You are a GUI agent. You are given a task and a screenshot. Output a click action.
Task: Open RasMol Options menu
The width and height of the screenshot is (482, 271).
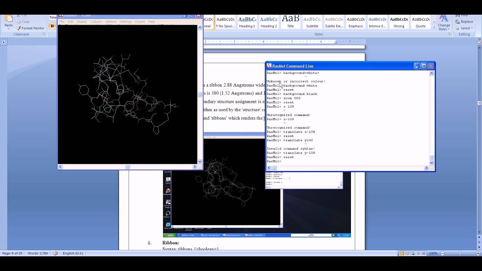(111, 21)
